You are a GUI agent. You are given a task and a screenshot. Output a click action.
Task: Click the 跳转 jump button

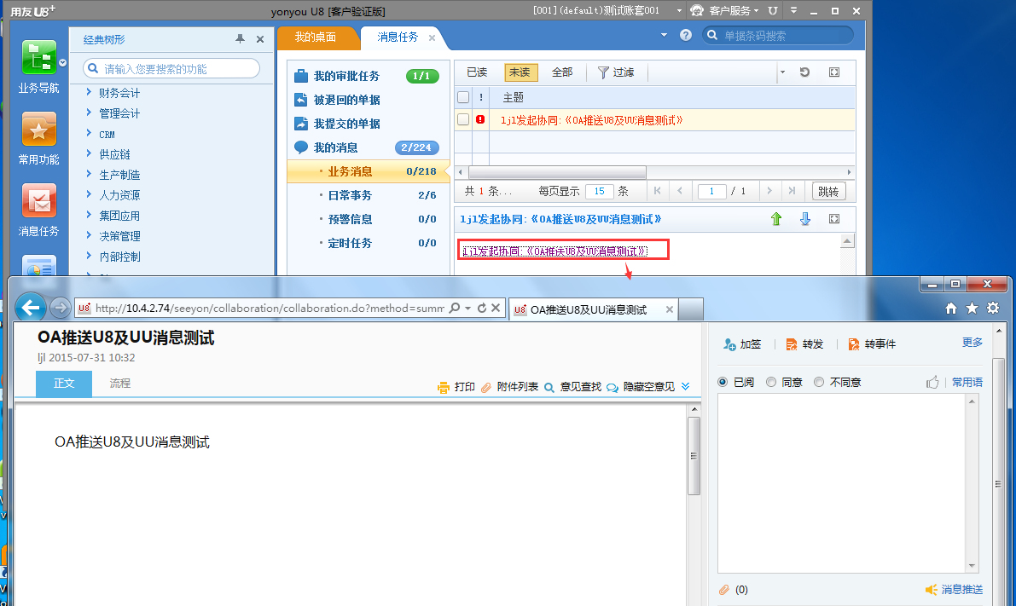point(828,191)
